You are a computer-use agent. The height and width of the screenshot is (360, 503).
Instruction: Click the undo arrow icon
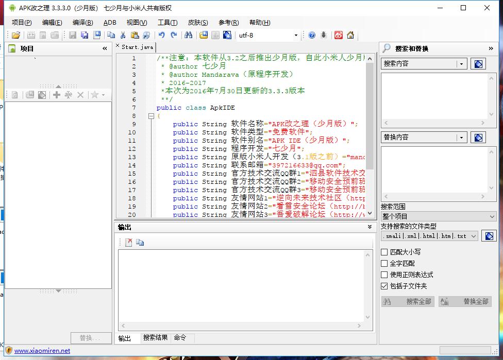(x=162, y=35)
